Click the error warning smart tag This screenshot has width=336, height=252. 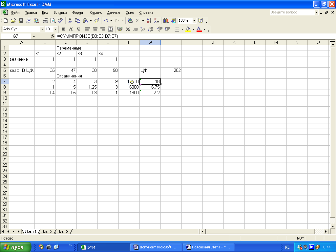(x=132, y=82)
